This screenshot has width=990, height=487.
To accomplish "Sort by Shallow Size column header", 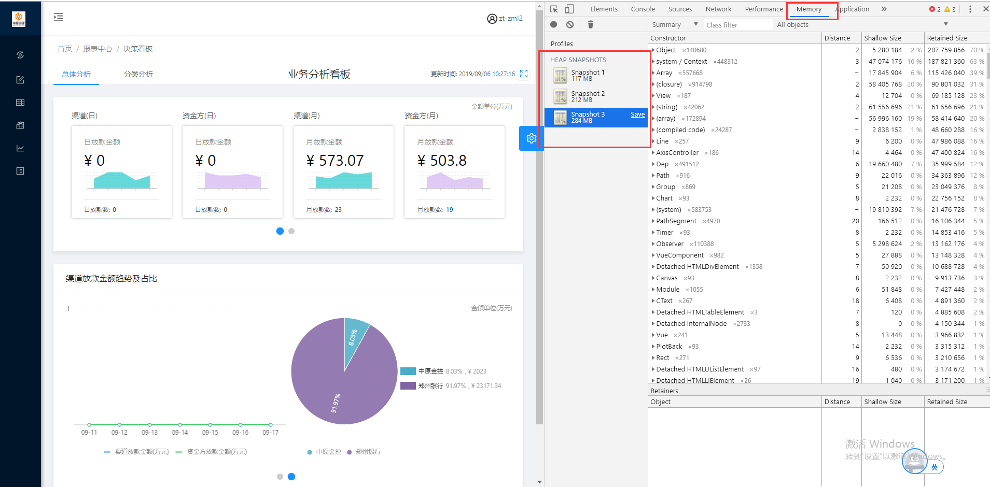I will tap(893, 38).
